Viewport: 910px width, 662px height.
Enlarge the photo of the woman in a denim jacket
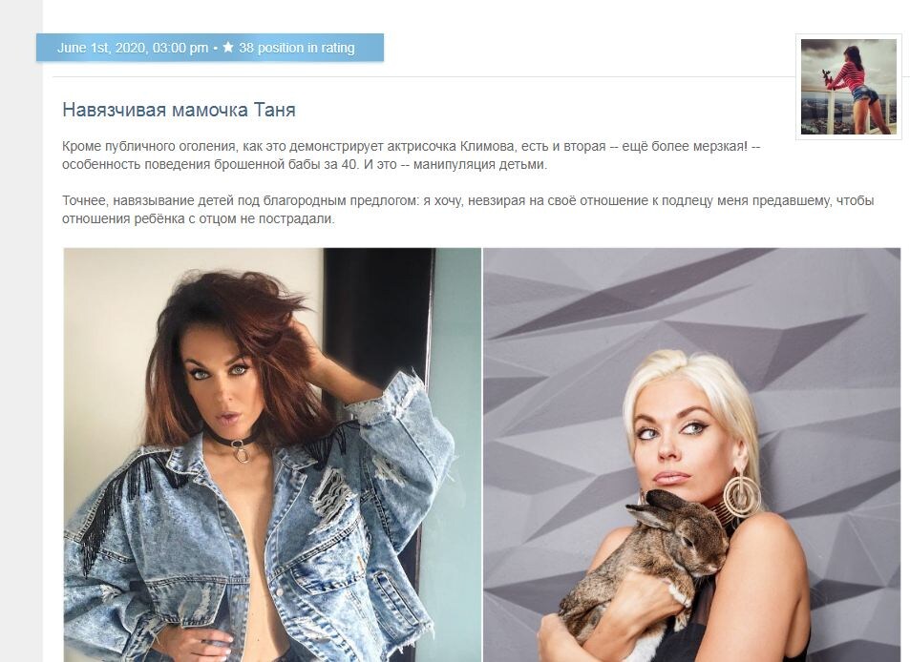[272, 455]
